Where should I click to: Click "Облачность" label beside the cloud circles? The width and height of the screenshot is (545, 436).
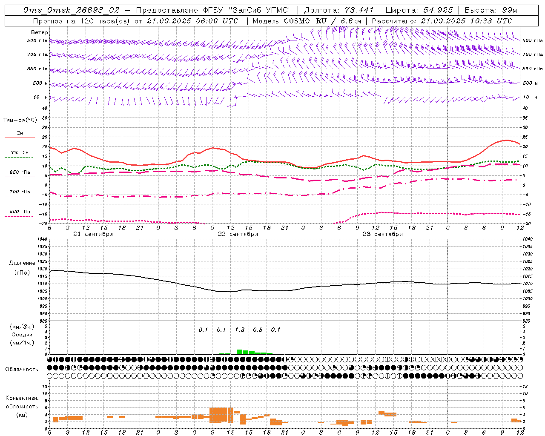pos(22,369)
